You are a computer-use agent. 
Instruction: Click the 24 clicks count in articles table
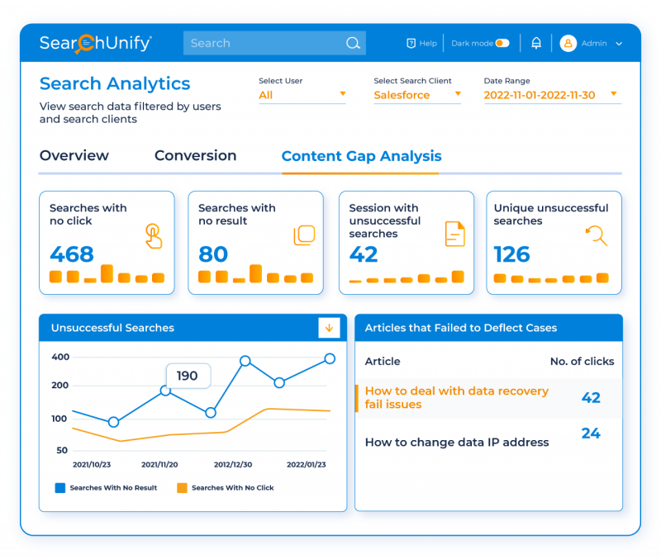[x=591, y=433]
